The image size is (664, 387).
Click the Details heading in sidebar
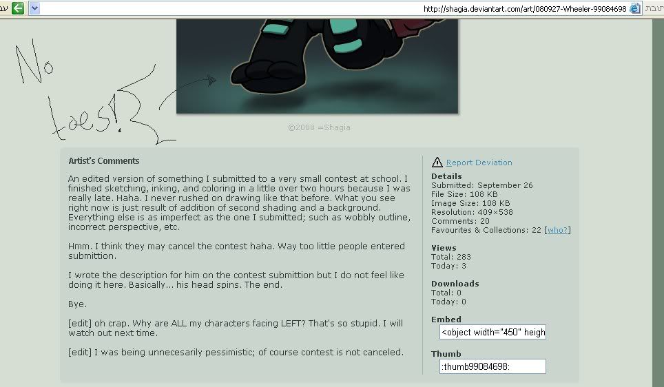[x=446, y=176]
